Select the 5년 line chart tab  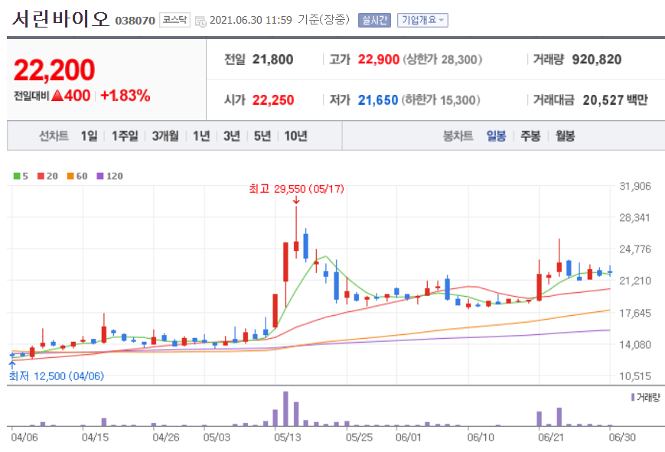click(262, 135)
